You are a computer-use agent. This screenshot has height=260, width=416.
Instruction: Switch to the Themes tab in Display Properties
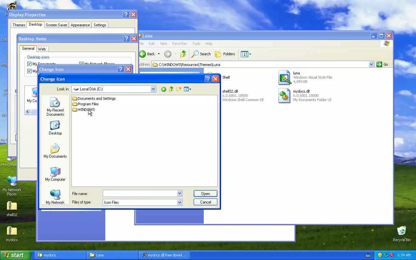(x=19, y=25)
